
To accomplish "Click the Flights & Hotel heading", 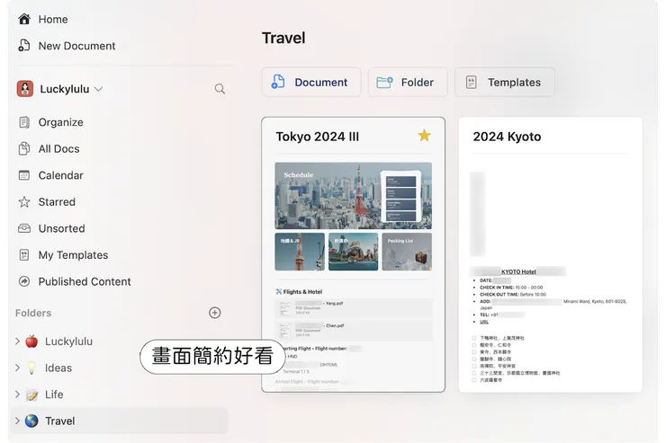I will pyautogui.click(x=302, y=292).
